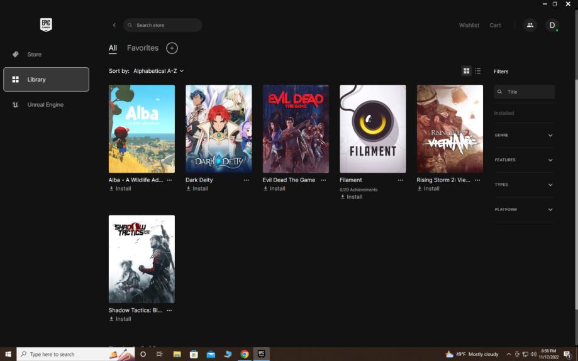578x361 pixels.
Task: Open Chrome from the Windows taskbar
Action: [x=244, y=354]
